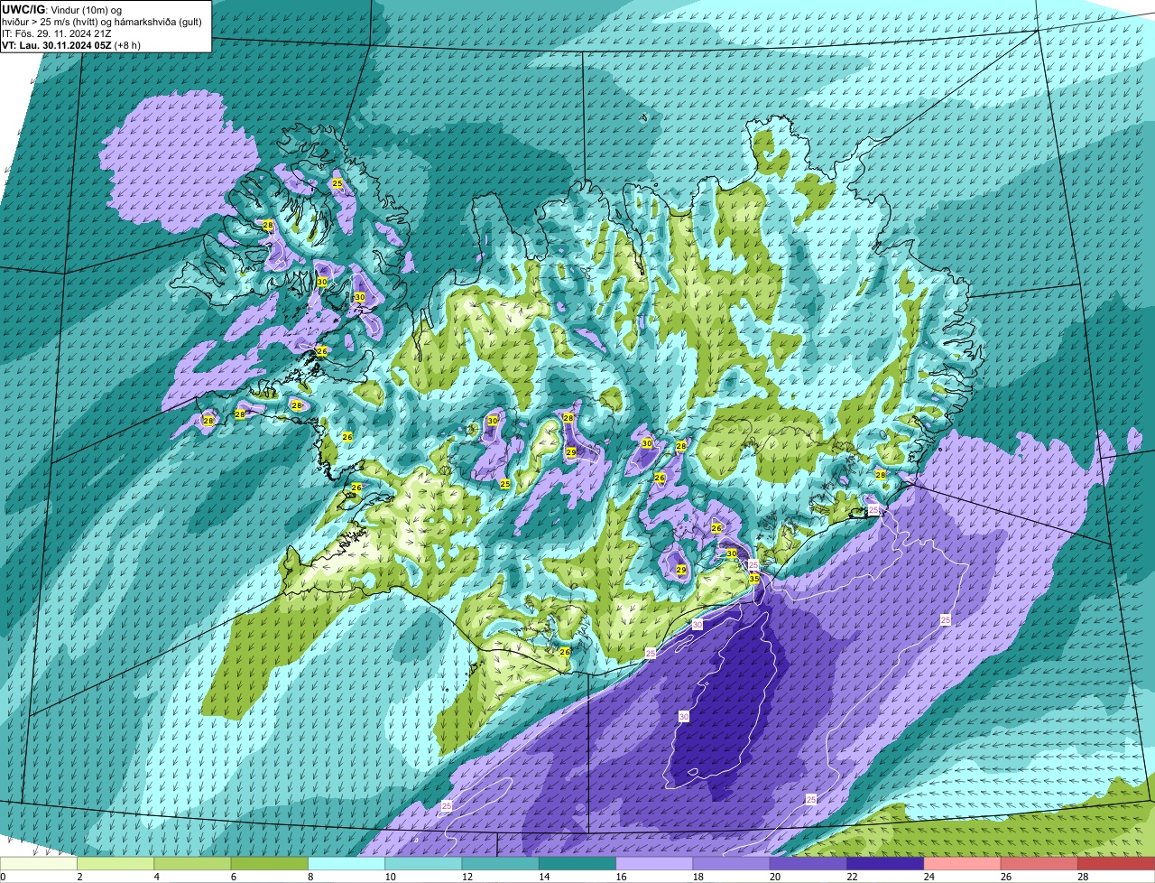The height and width of the screenshot is (883, 1155).
Task: Select the "VT: Lau. 30.11.2024 05Z (+8 h)" line
Action: [71, 44]
